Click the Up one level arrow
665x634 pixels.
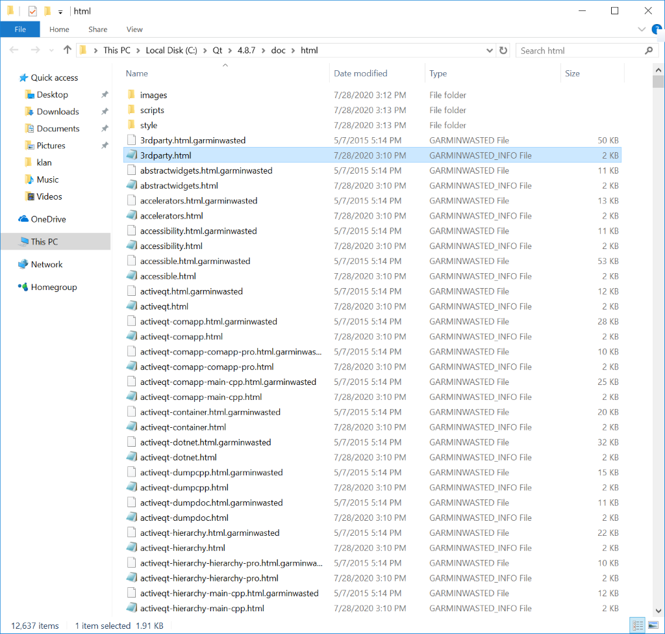pos(67,50)
